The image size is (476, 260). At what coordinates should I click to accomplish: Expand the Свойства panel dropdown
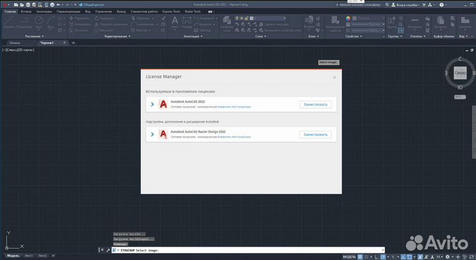click(354, 36)
